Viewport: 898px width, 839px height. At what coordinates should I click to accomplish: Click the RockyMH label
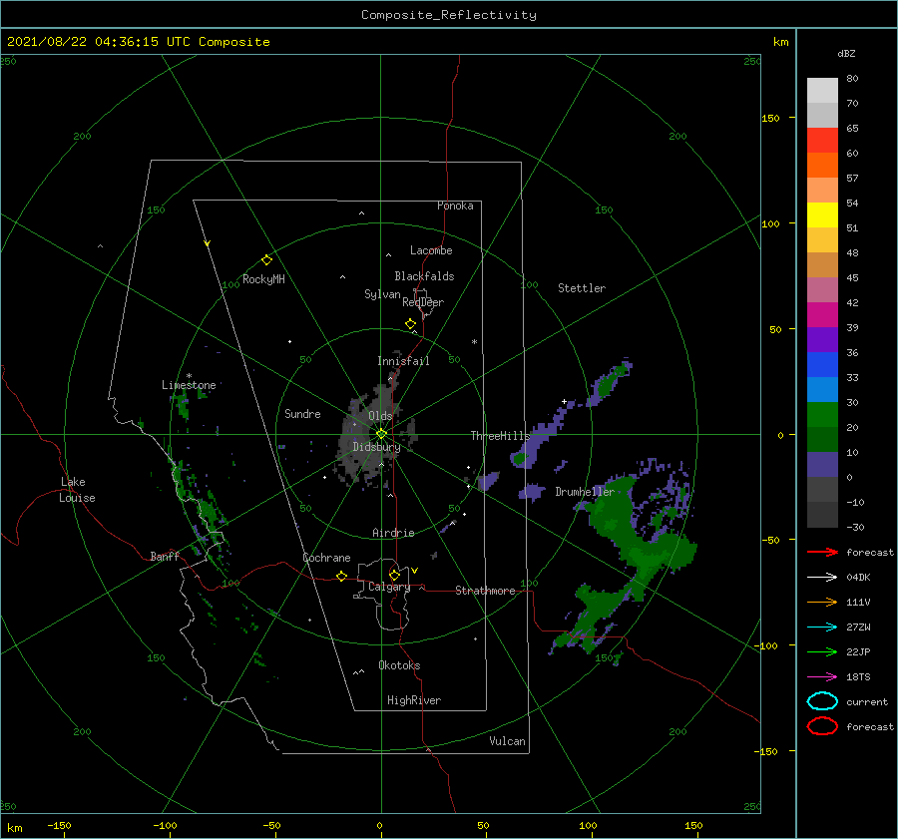(x=263, y=279)
